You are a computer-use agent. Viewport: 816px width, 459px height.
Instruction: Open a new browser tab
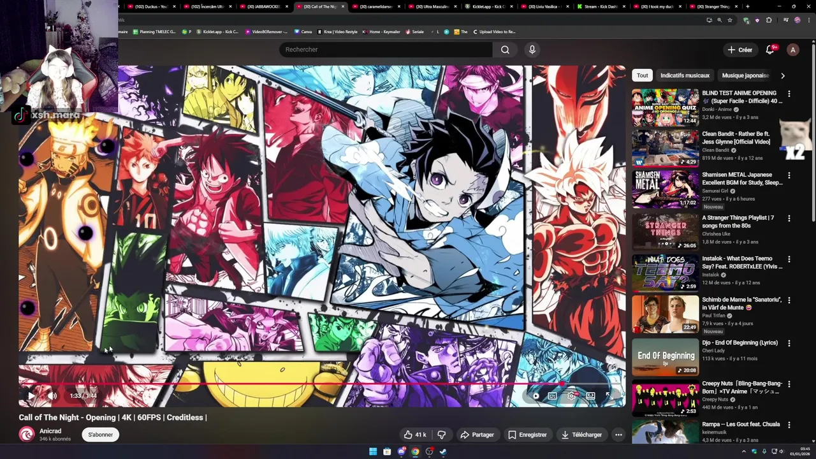click(747, 6)
